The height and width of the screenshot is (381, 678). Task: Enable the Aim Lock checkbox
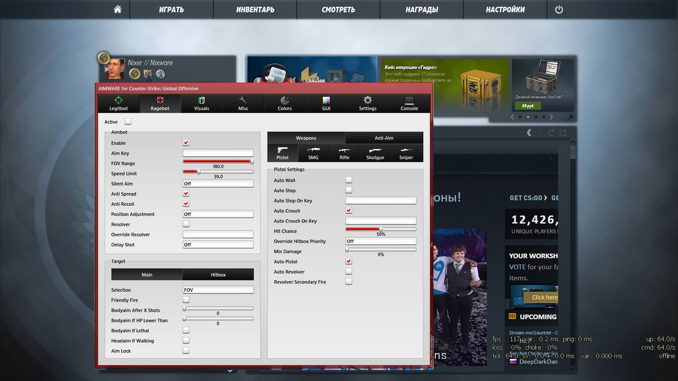coord(186,351)
